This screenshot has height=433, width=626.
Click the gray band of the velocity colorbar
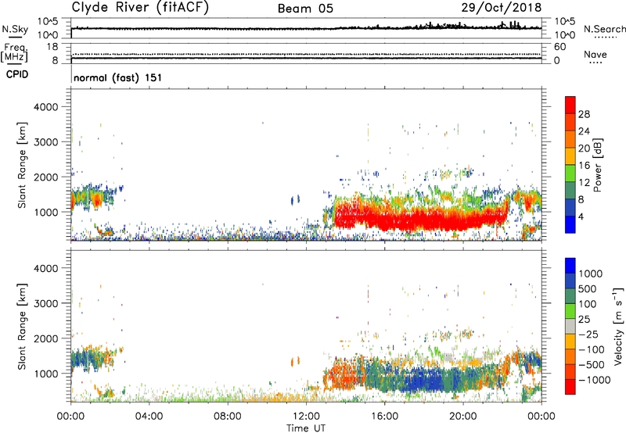[x=570, y=326]
